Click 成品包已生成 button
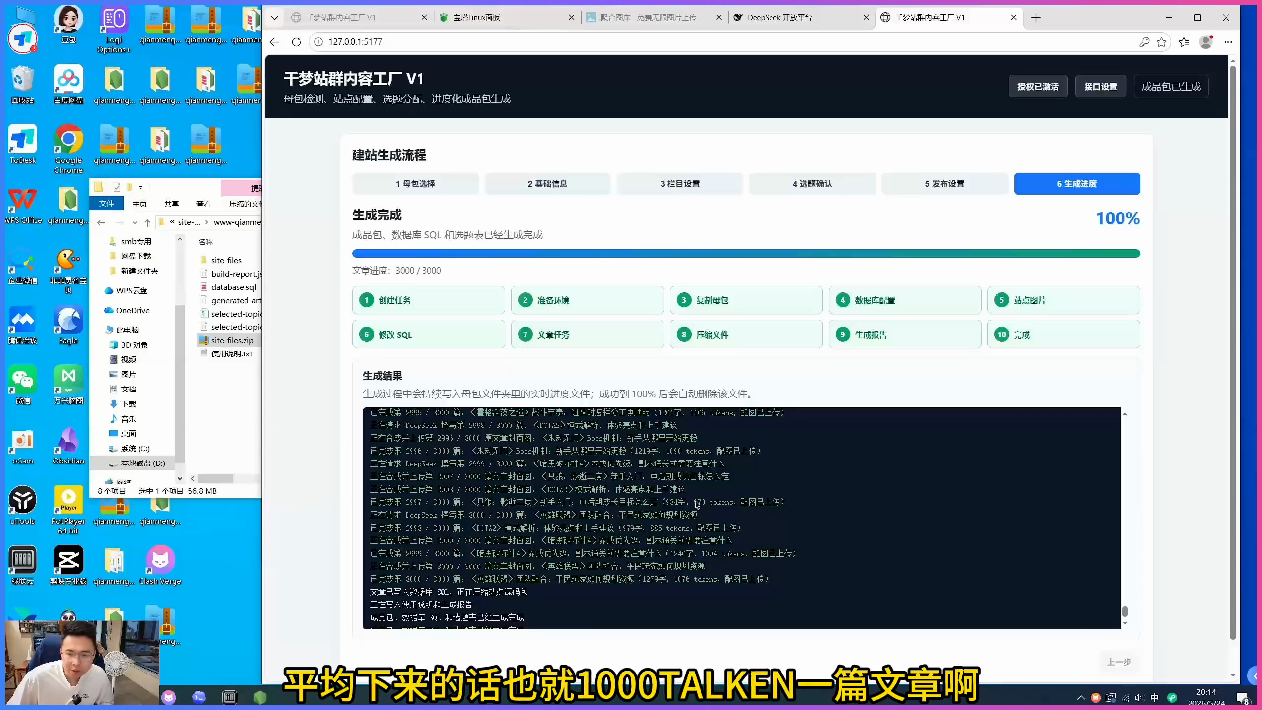 click(1171, 86)
